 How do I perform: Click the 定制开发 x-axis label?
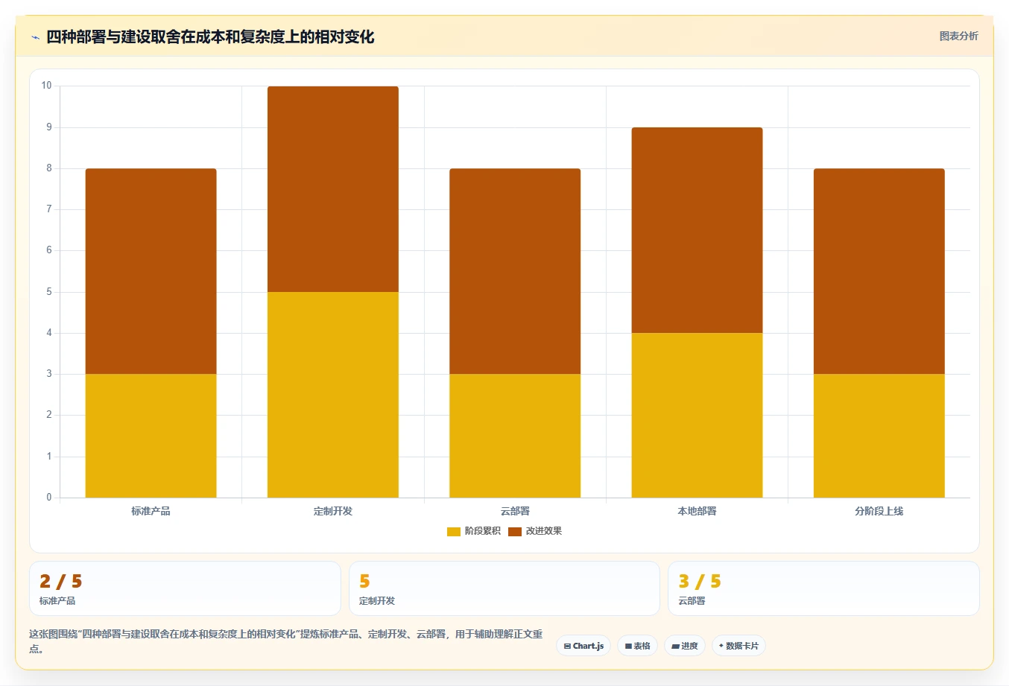pyautogui.click(x=333, y=511)
